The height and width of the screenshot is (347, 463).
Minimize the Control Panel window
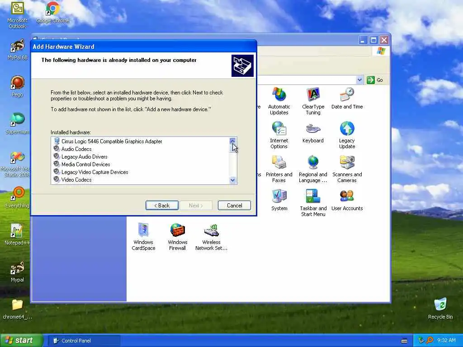point(363,40)
